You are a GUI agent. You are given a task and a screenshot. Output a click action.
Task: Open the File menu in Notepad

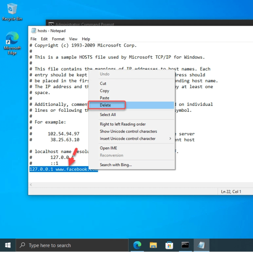coord(33,39)
